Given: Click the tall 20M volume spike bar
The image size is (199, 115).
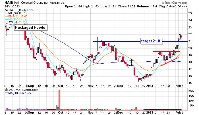Looking at the screenshot, I should [x=59, y=100].
